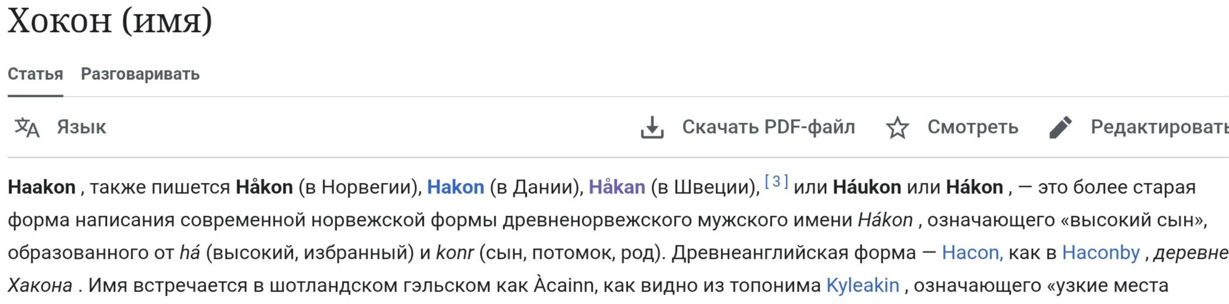Click the download PDF icon
The width and height of the screenshot is (1229, 304).
(x=652, y=127)
